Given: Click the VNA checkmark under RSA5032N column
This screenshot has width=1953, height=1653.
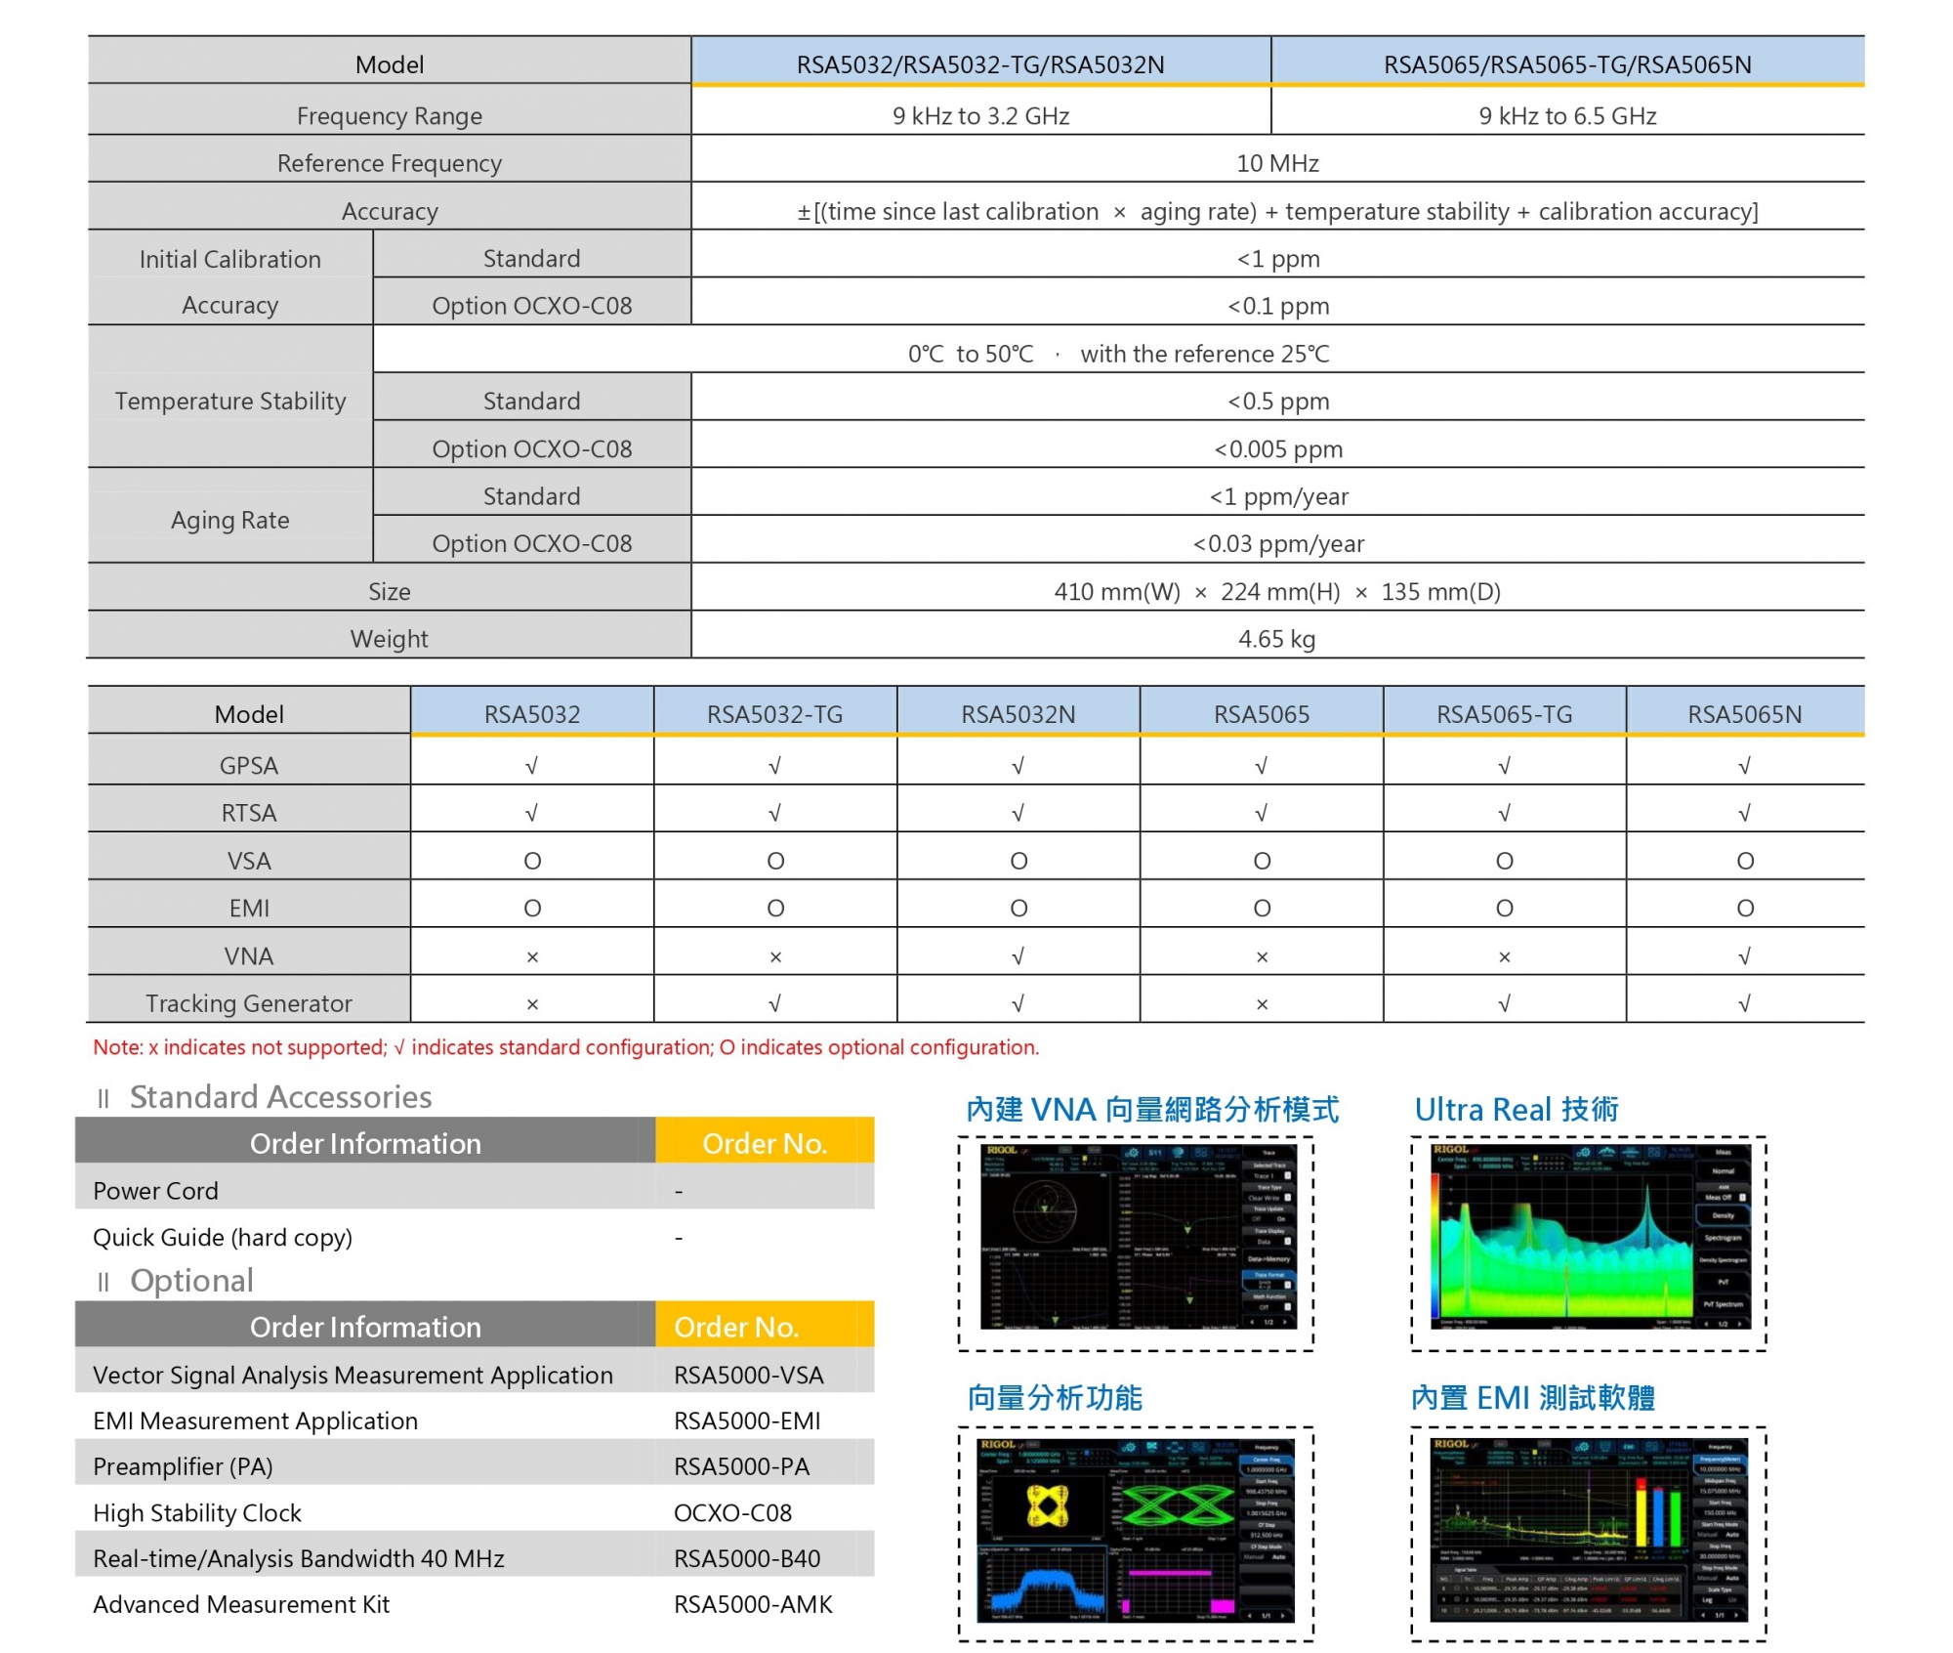Looking at the screenshot, I should [1018, 955].
